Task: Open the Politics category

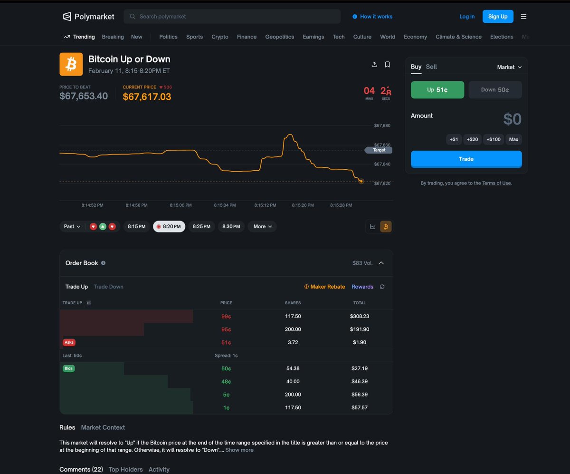Action: [168, 37]
